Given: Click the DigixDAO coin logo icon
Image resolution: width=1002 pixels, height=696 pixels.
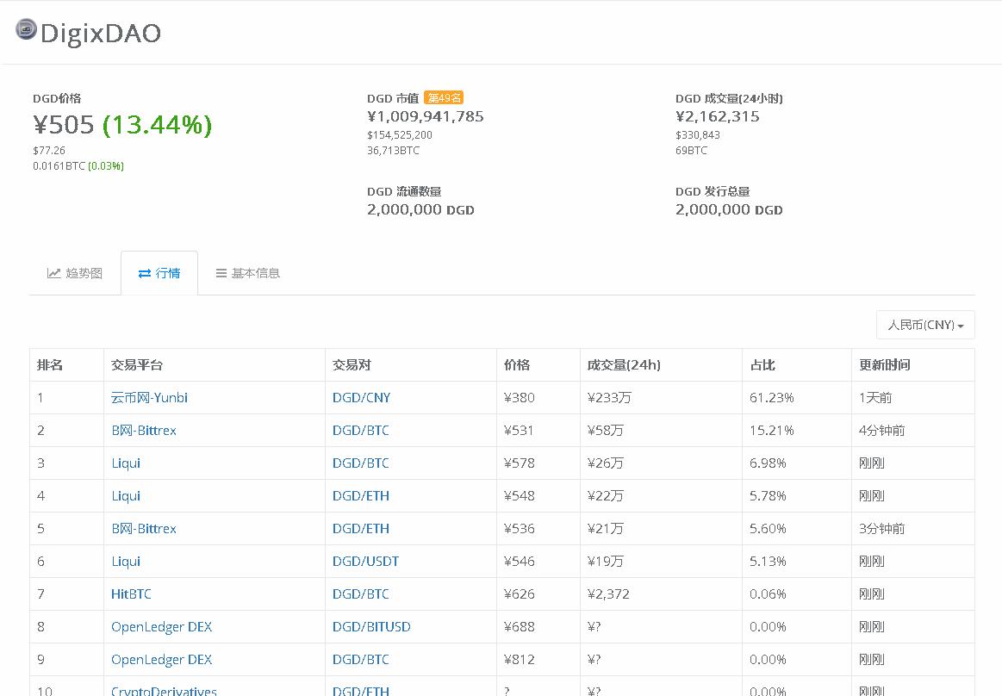Looking at the screenshot, I should tap(26, 29).
